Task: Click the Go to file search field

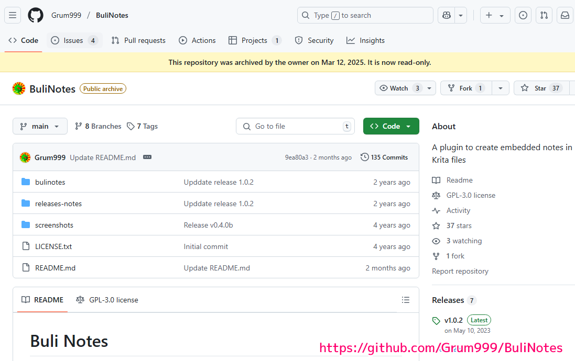Action: pos(295,126)
